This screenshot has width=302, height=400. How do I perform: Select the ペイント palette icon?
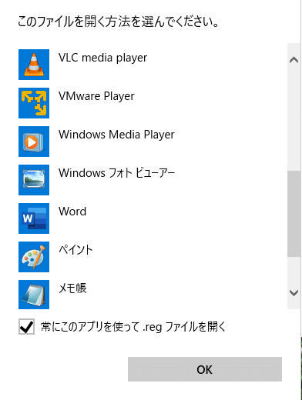34,257
